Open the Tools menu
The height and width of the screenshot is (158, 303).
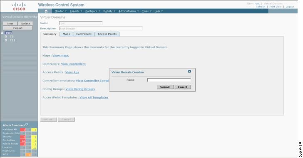(147, 11)
